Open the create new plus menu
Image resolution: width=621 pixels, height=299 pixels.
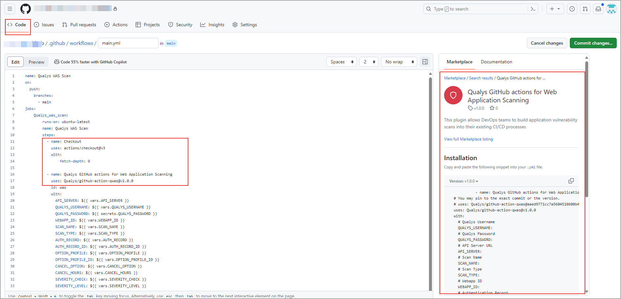pyautogui.click(x=555, y=9)
